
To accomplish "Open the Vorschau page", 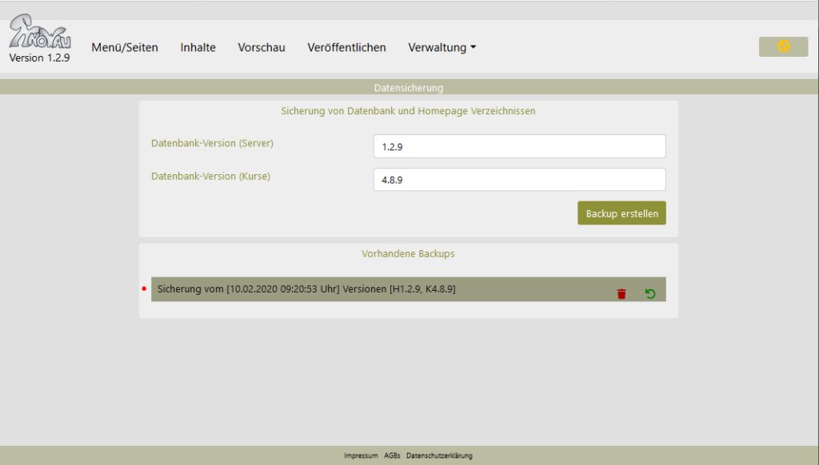I will [262, 48].
